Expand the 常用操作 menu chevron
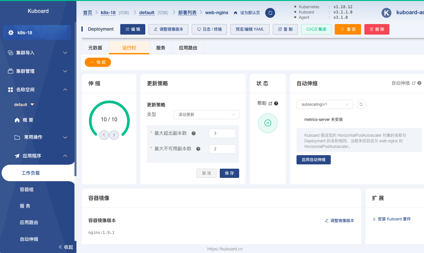This screenshot has height=253, width=424. (65, 137)
